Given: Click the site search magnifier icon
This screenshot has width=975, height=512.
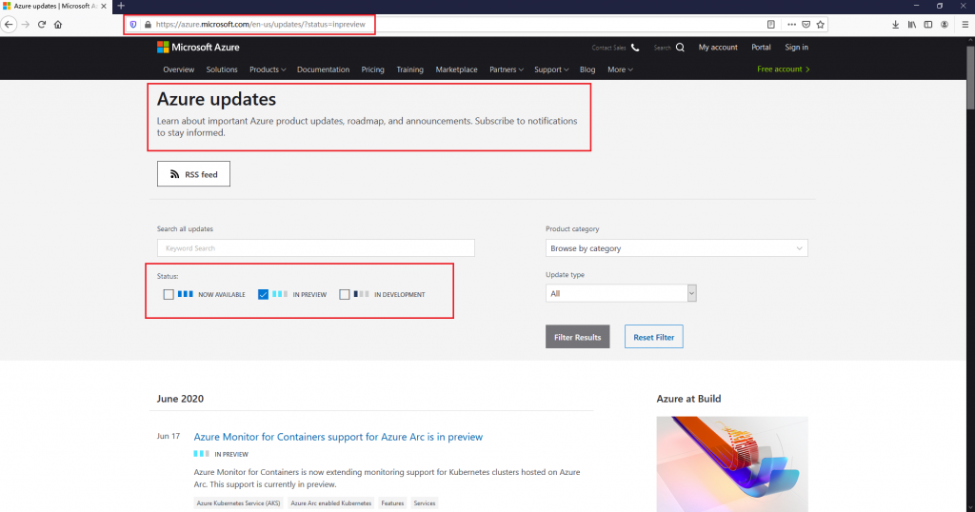Looking at the screenshot, I should coord(680,48).
